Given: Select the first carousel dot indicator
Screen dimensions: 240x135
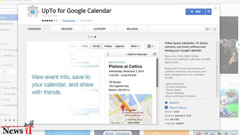Looking at the screenshot, I should click(89, 37).
